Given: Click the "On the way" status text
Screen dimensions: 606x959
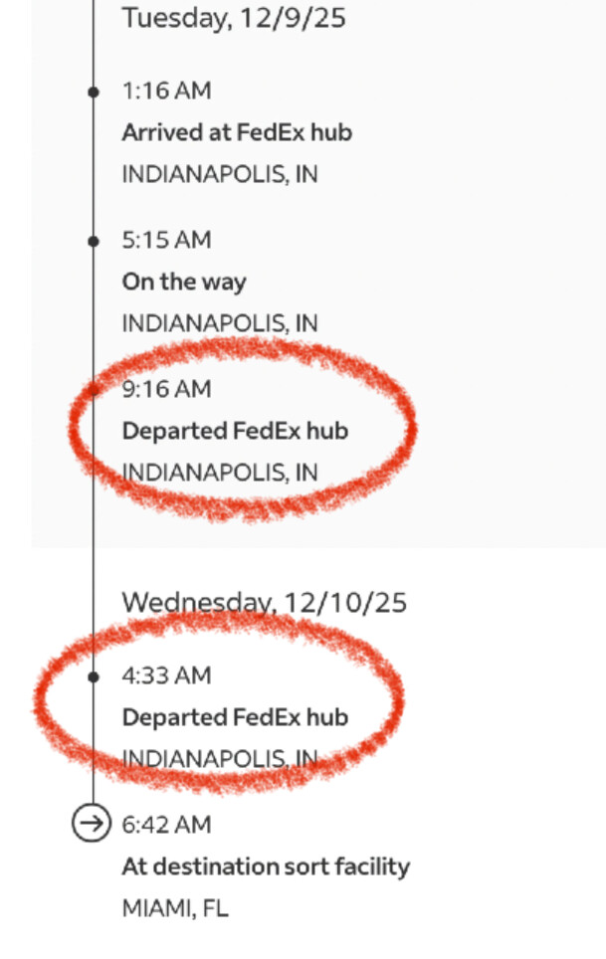Looking at the screenshot, I should click(184, 282).
